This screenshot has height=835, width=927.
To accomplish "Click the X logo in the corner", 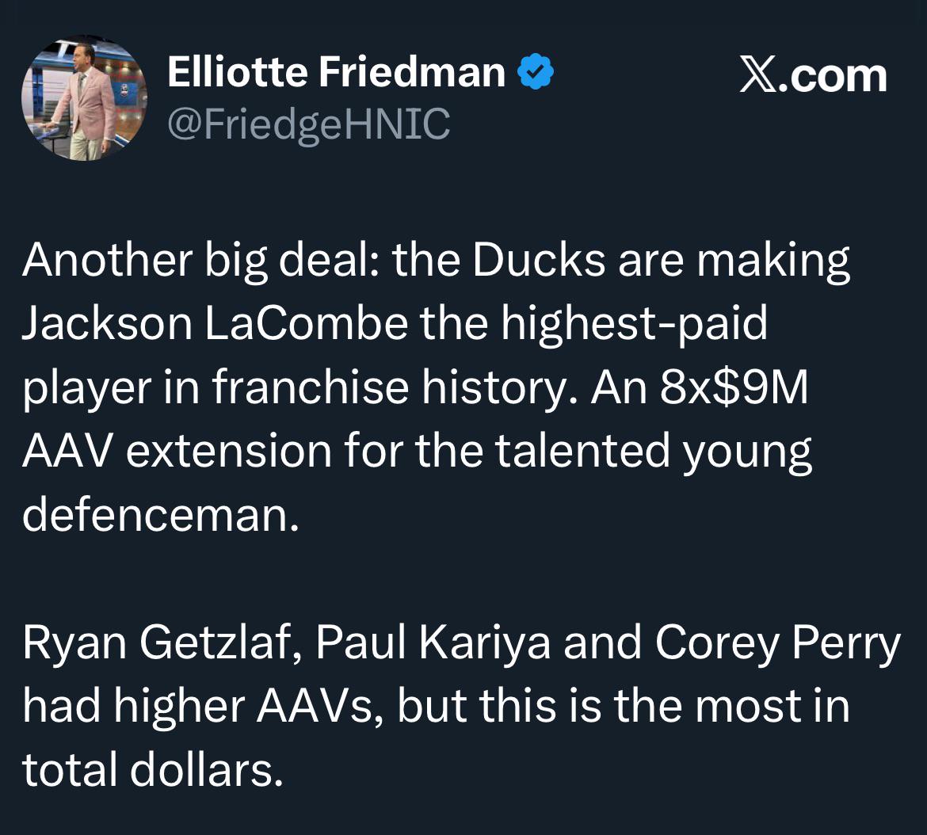I will point(758,76).
